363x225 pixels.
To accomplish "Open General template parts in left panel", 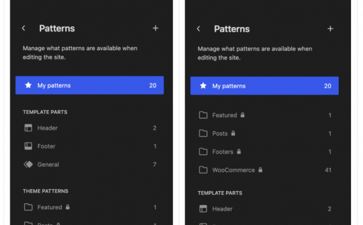I will click(89, 165).
